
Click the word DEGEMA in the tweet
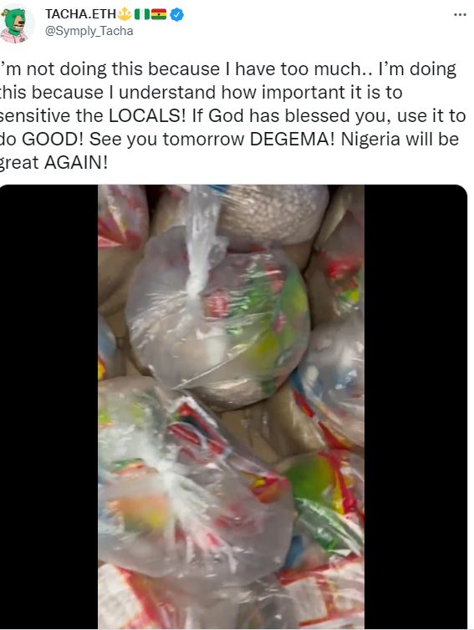click(x=293, y=140)
